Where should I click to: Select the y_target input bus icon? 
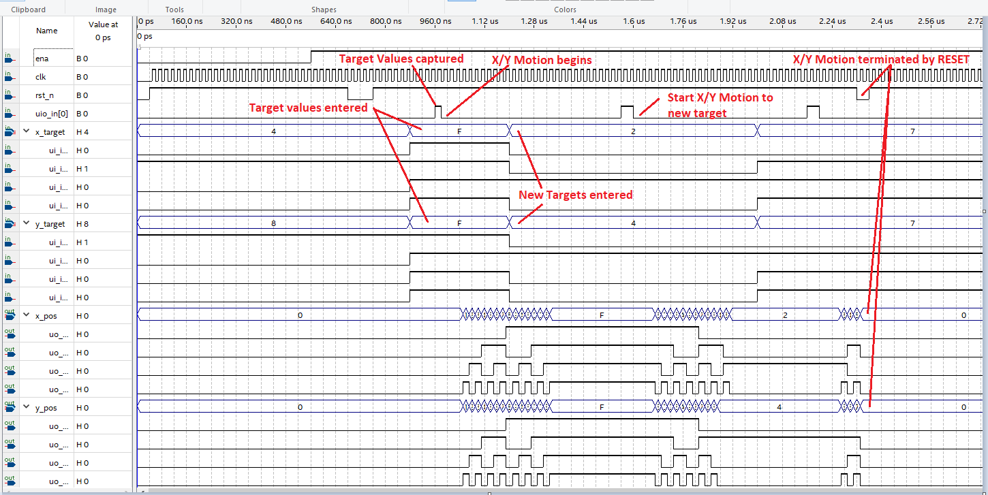10,223
